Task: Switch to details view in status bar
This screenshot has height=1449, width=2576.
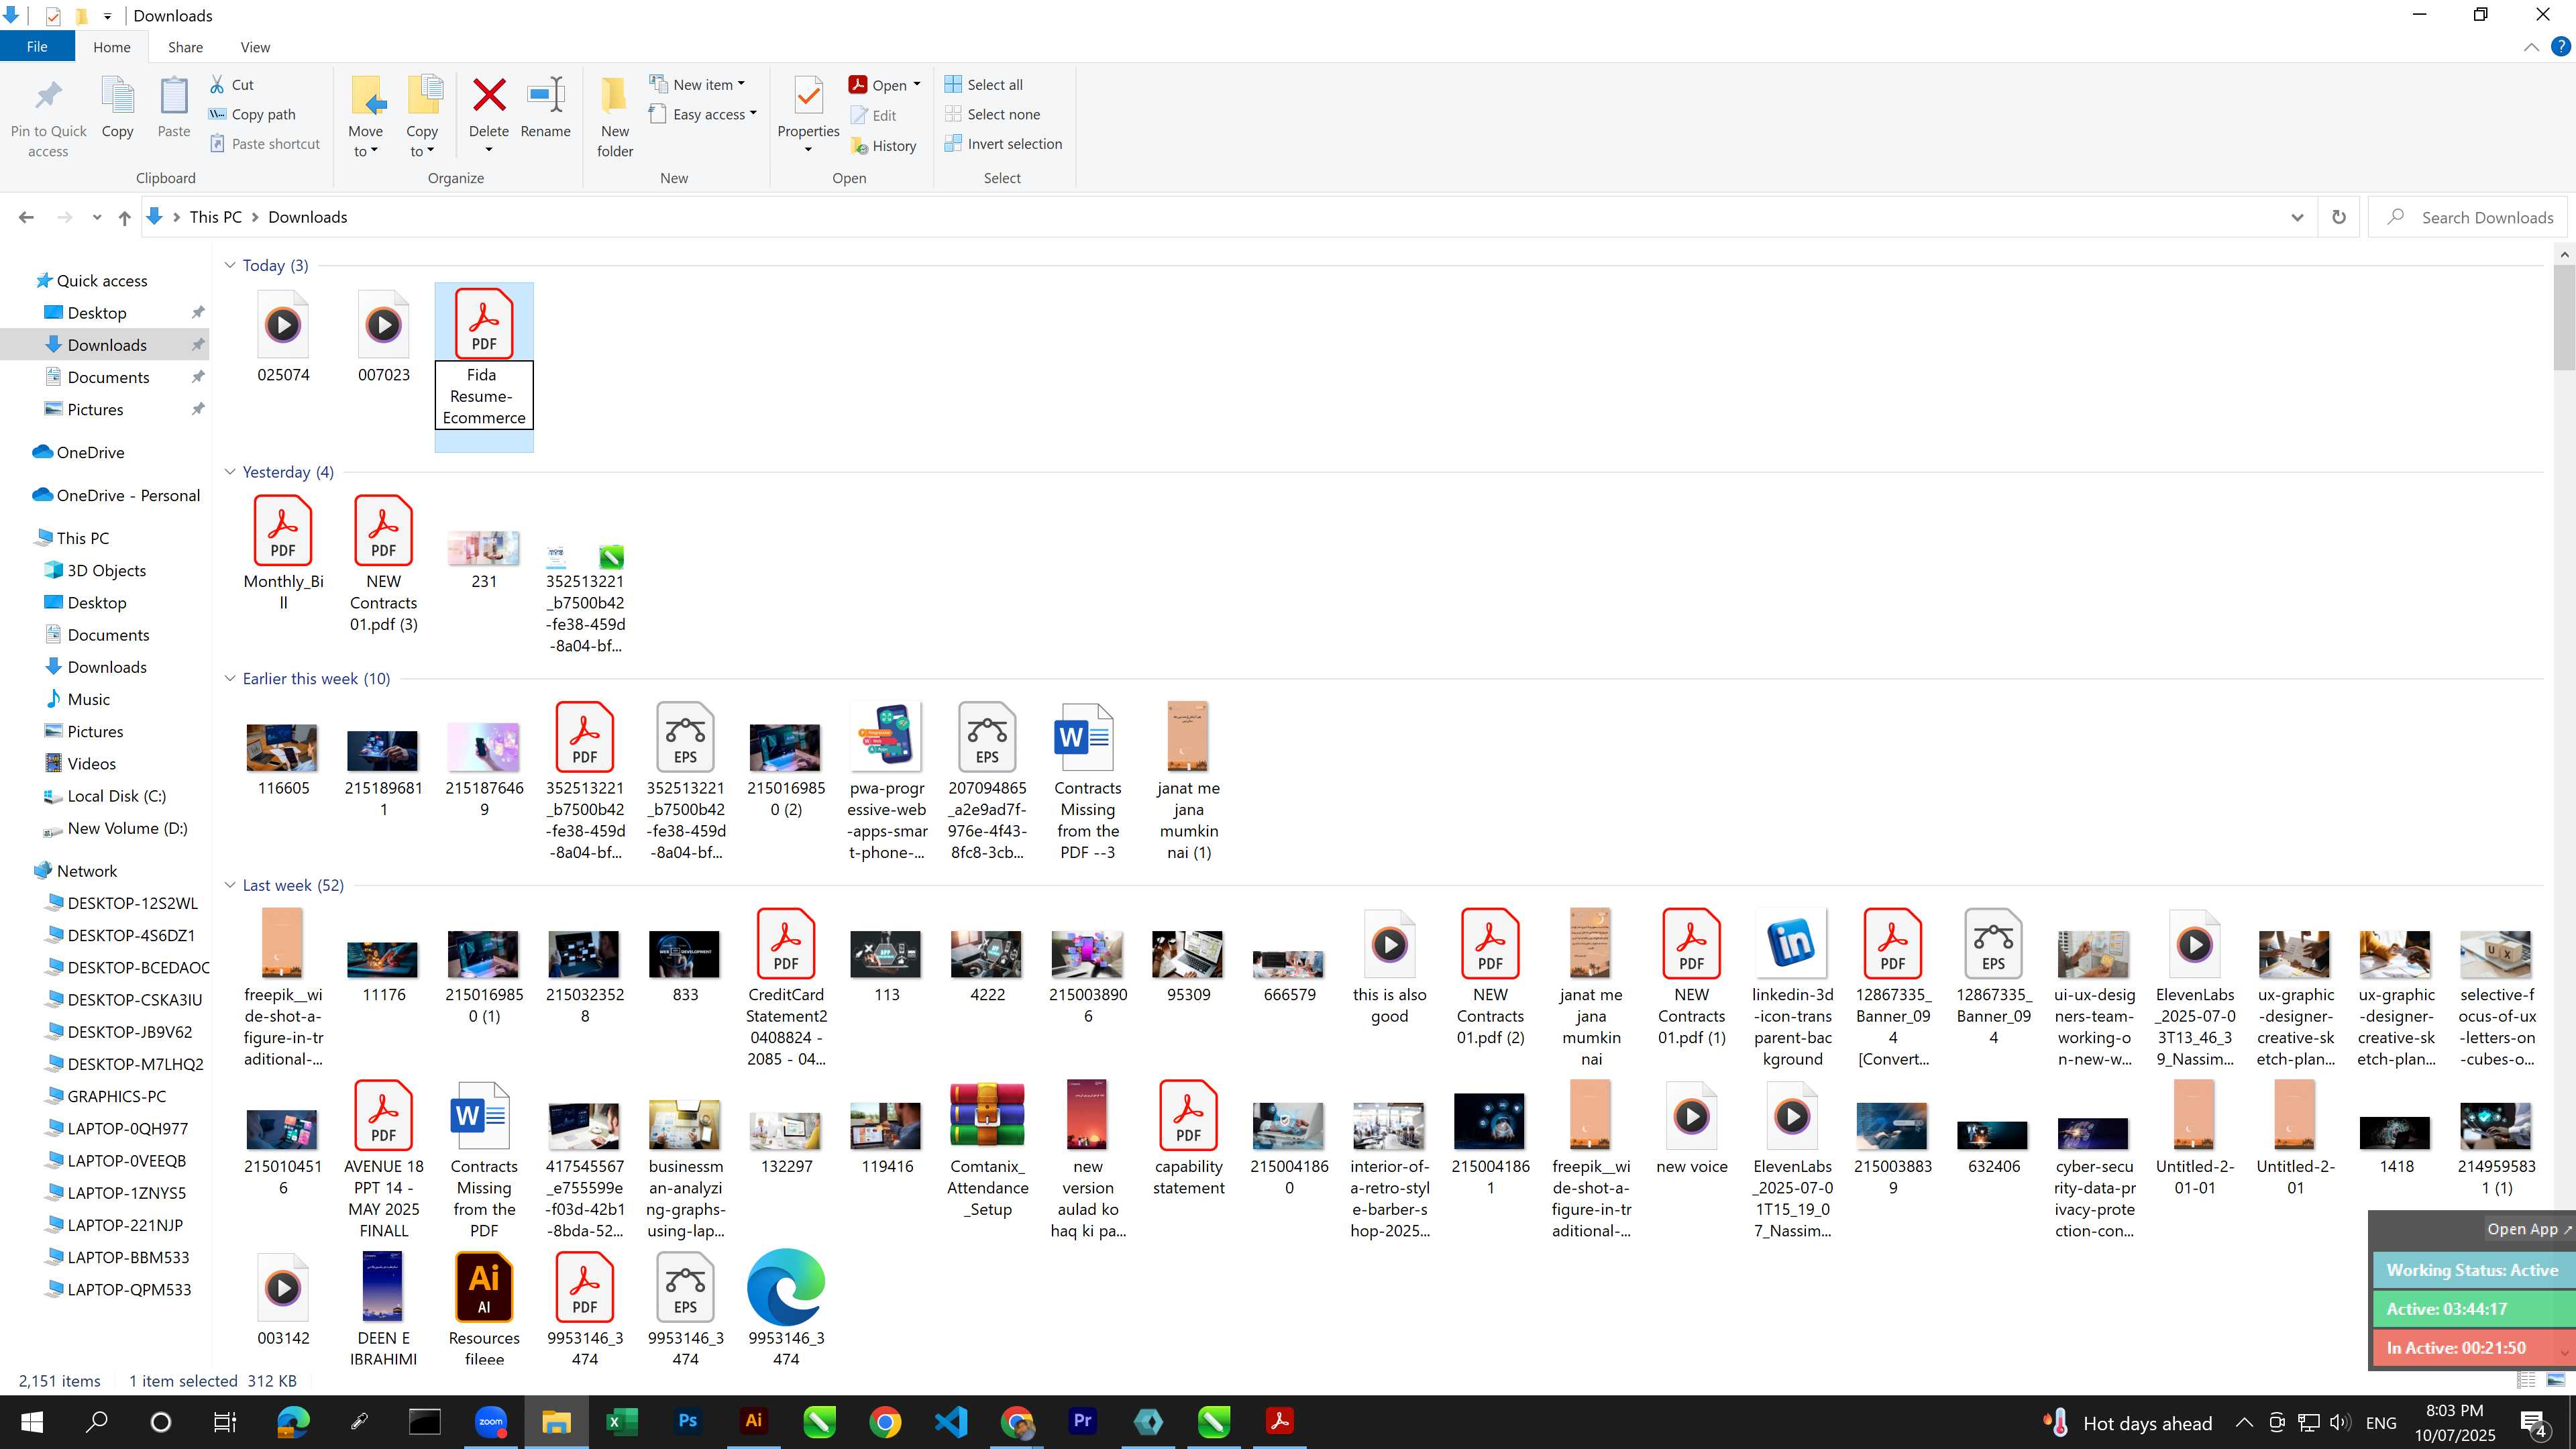Action: 2526,1380
